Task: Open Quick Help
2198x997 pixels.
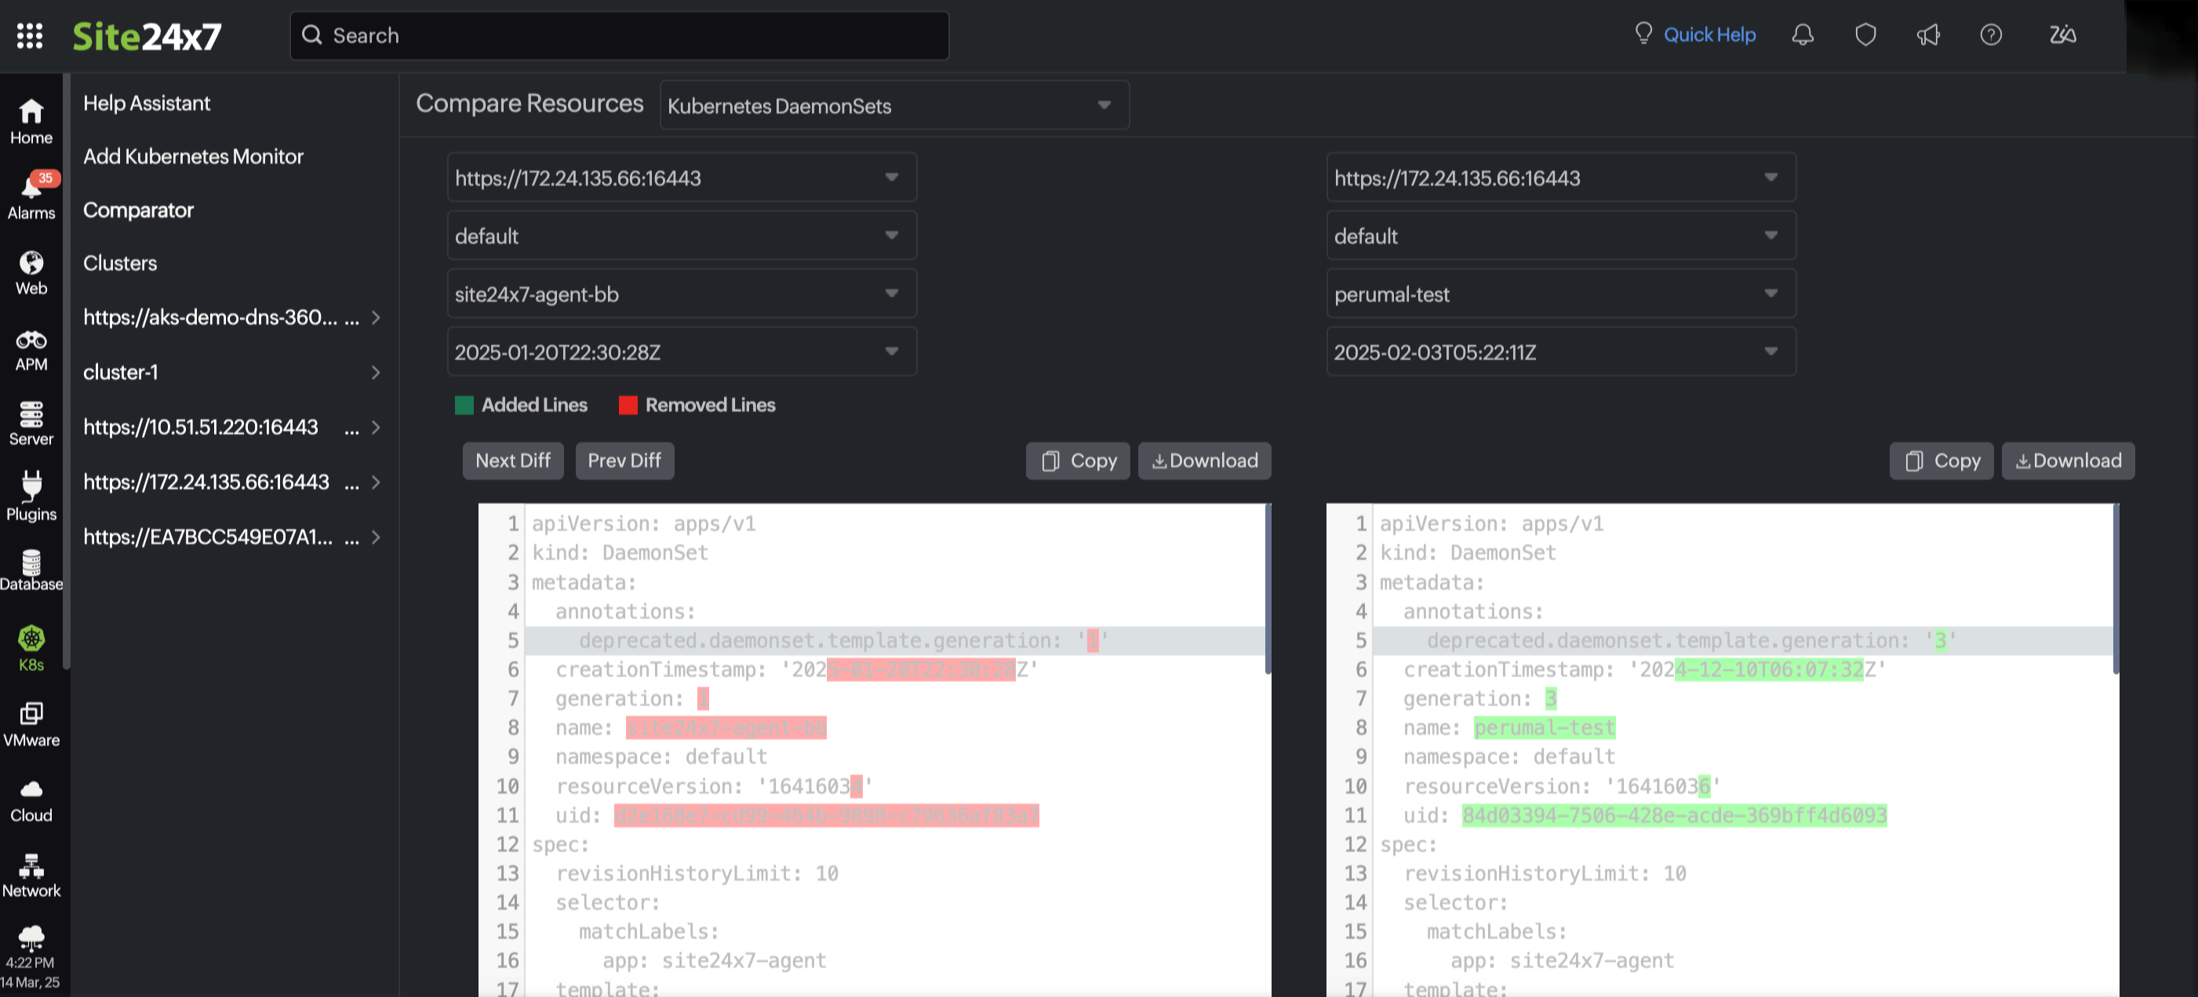Action: [x=1709, y=35]
